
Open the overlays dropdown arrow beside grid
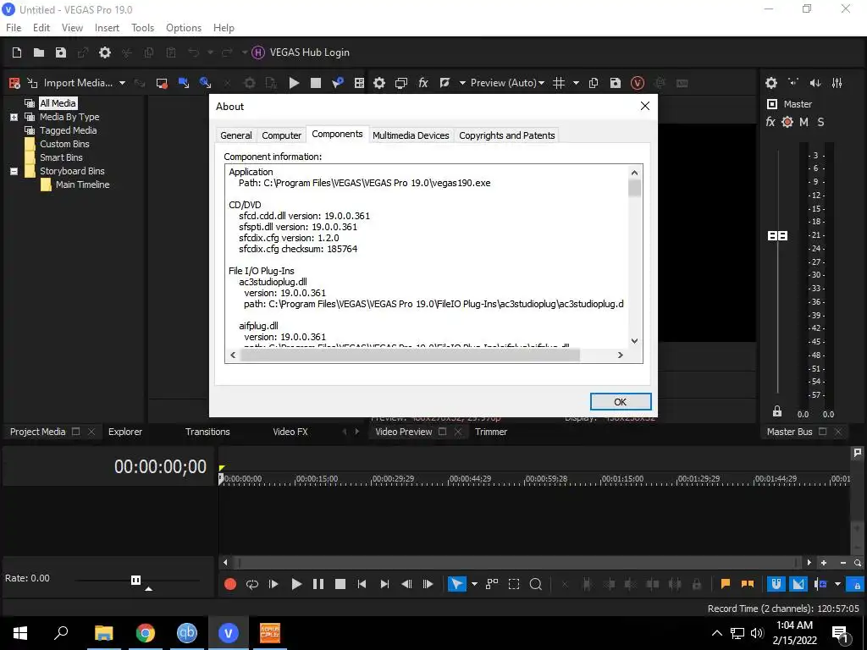(x=576, y=83)
